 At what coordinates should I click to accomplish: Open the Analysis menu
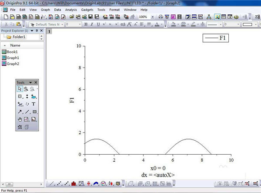pos(70,9)
